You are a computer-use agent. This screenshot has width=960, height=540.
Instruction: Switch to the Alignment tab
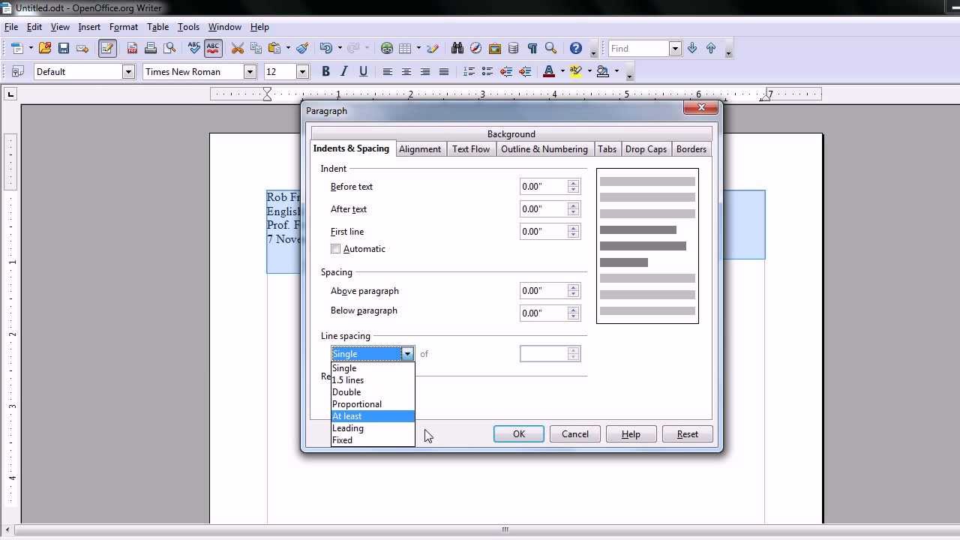coord(419,149)
